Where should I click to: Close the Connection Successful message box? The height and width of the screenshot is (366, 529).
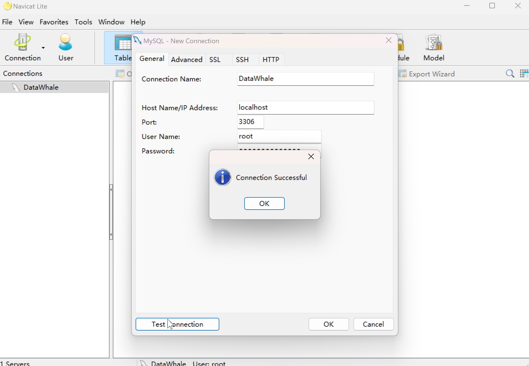(x=311, y=157)
